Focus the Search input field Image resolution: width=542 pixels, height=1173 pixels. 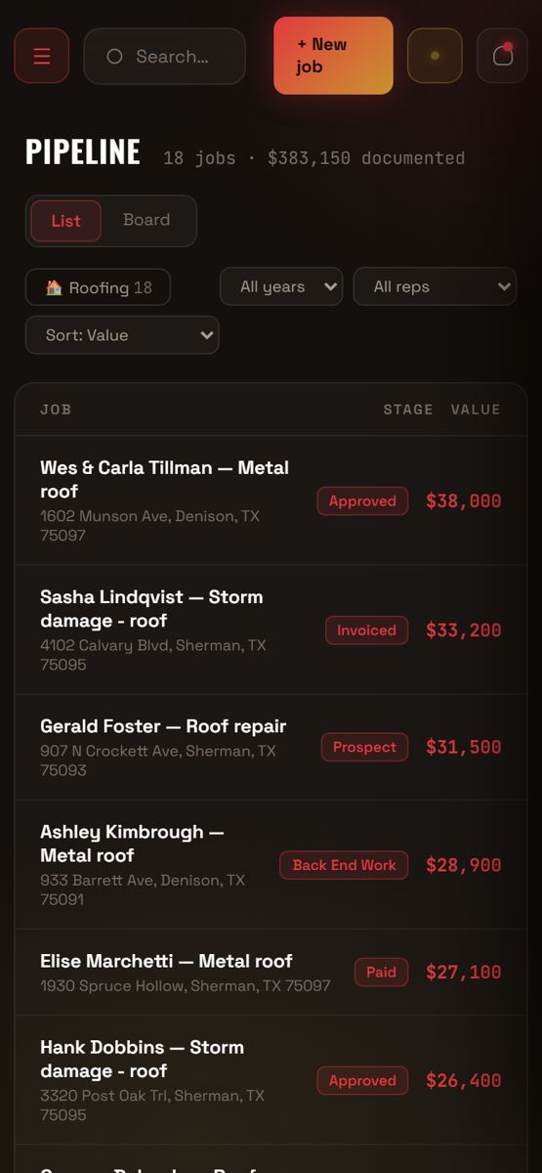(x=164, y=57)
